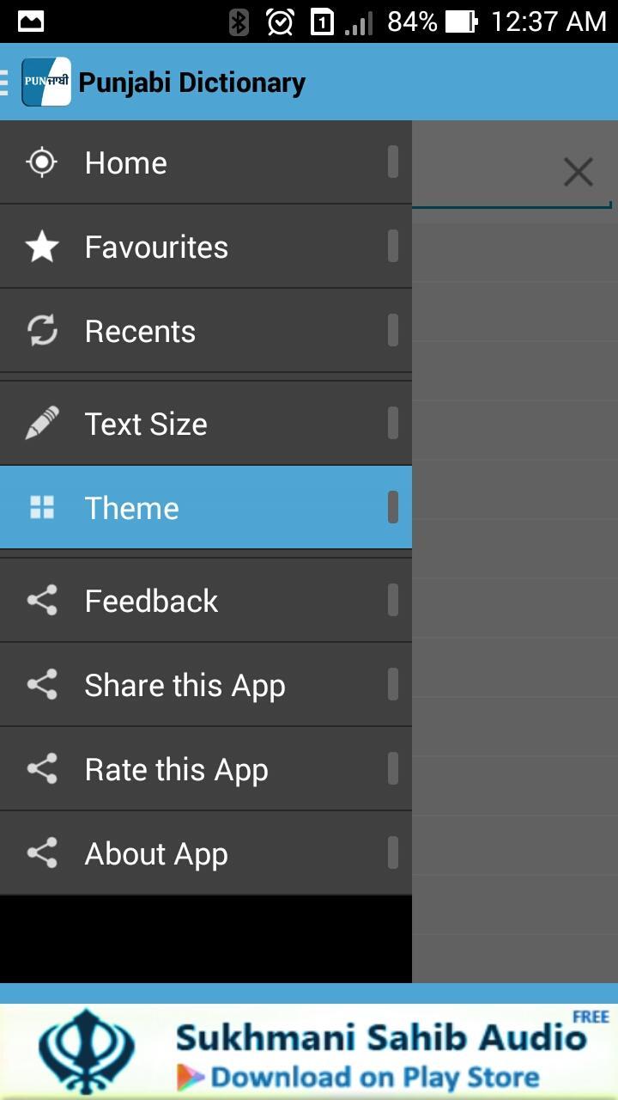618x1100 pixels.
Task: Tap the Punjabi Dictionary app logo
Action: tap(45, 82)
